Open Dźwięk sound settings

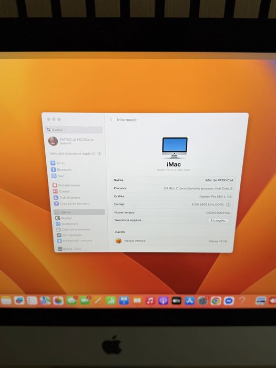[x=62, y=191]
